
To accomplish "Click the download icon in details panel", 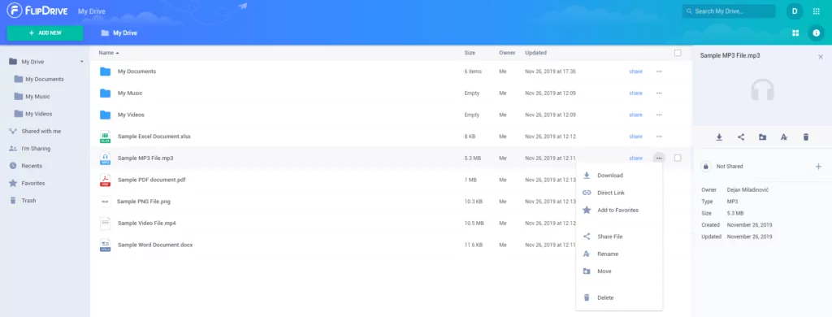I will click(719, 137).
